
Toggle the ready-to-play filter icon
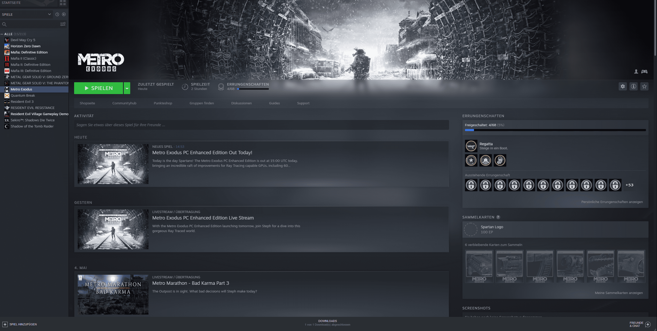tap(64, 14)
